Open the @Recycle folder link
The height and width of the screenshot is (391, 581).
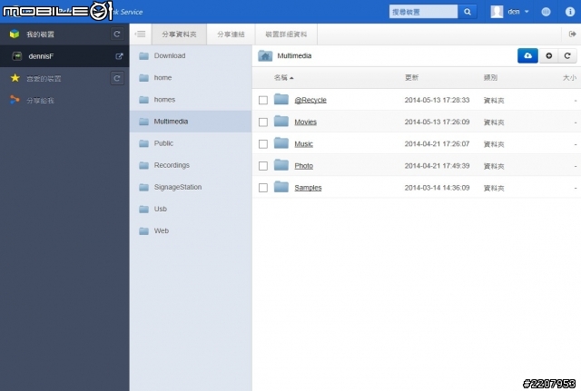310,101
